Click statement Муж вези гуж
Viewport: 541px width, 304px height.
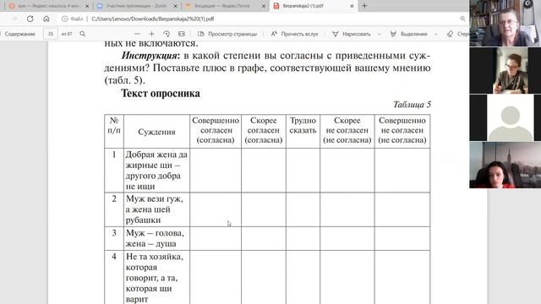pos(154,209)
